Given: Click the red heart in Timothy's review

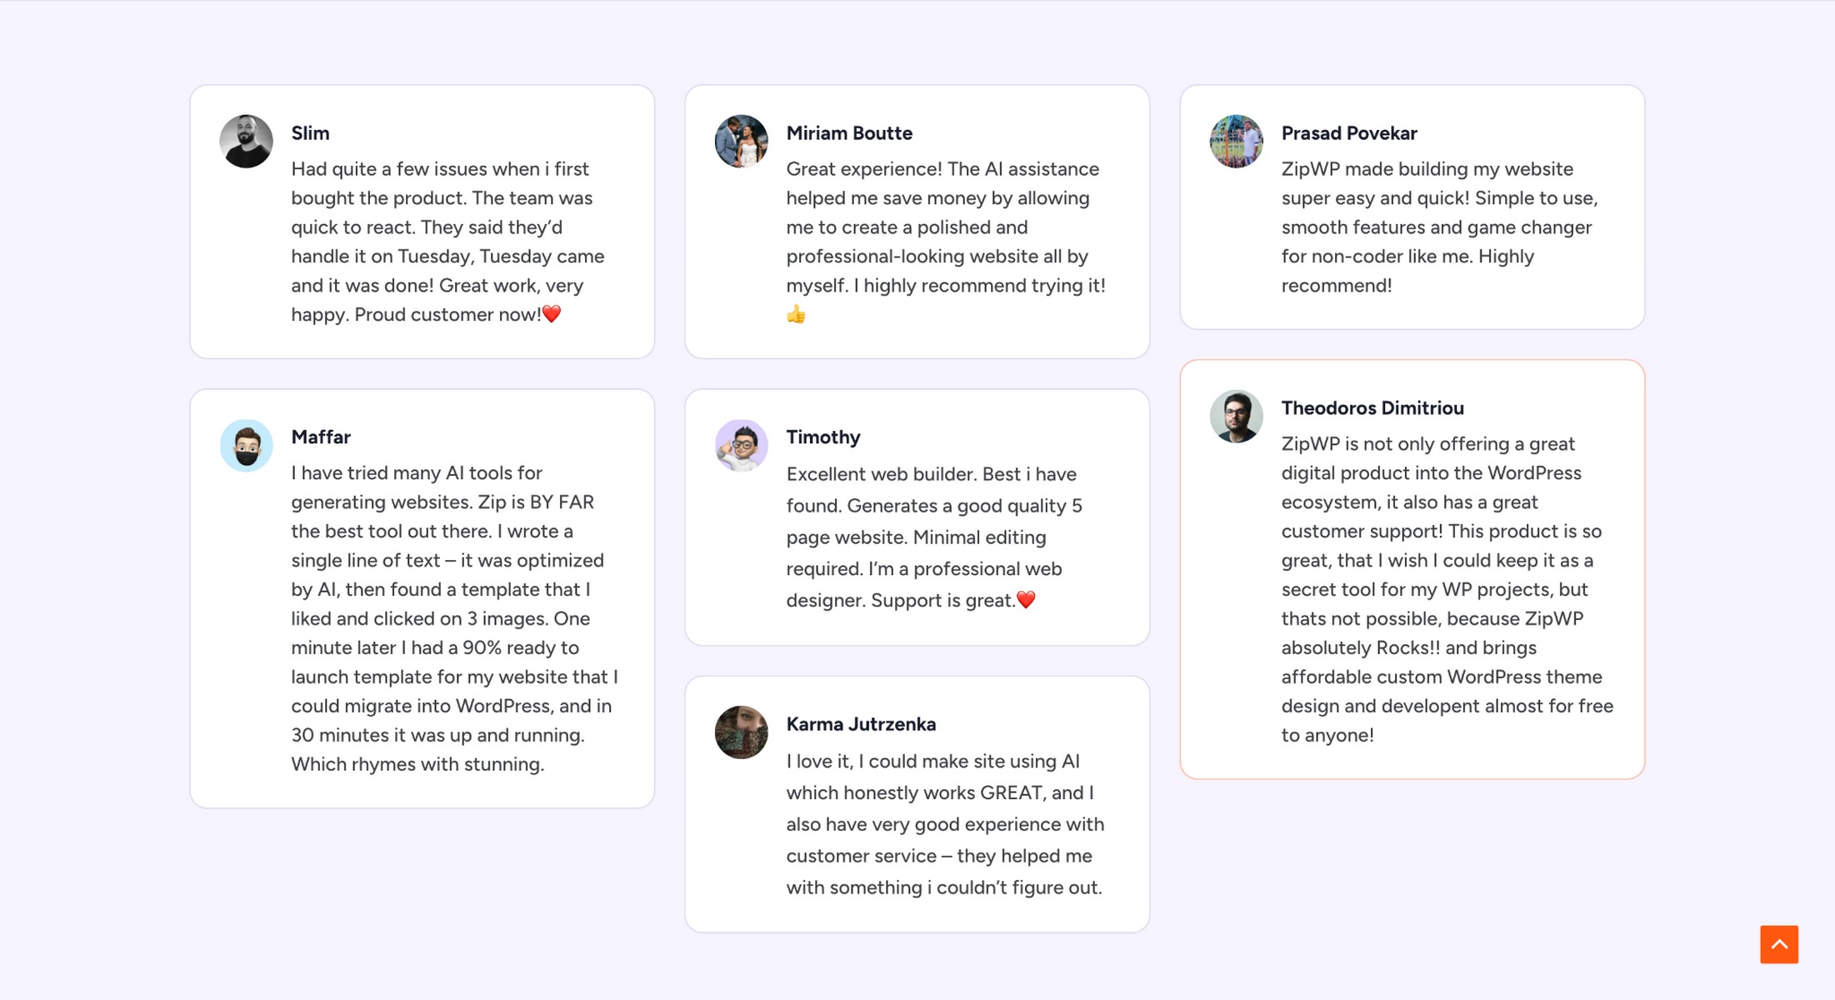Looking at the screenshot, I should coord(1026,600).
